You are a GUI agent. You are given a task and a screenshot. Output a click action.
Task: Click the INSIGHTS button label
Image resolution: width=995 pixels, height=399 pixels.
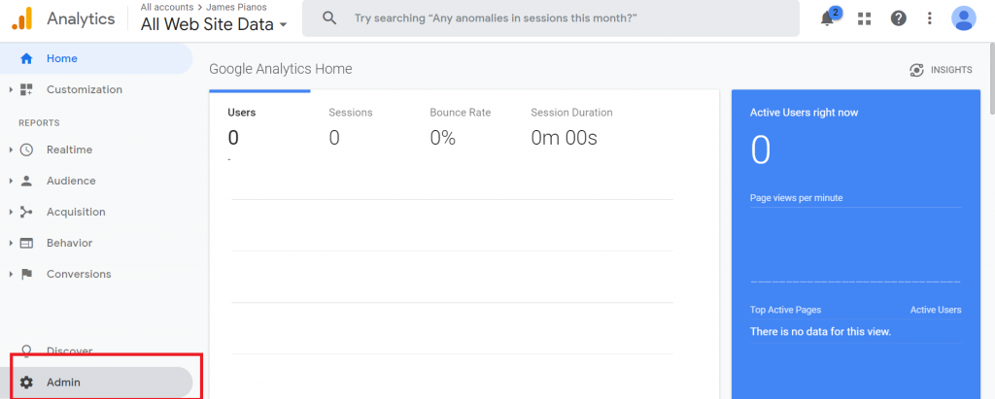[x=951, y=70]
